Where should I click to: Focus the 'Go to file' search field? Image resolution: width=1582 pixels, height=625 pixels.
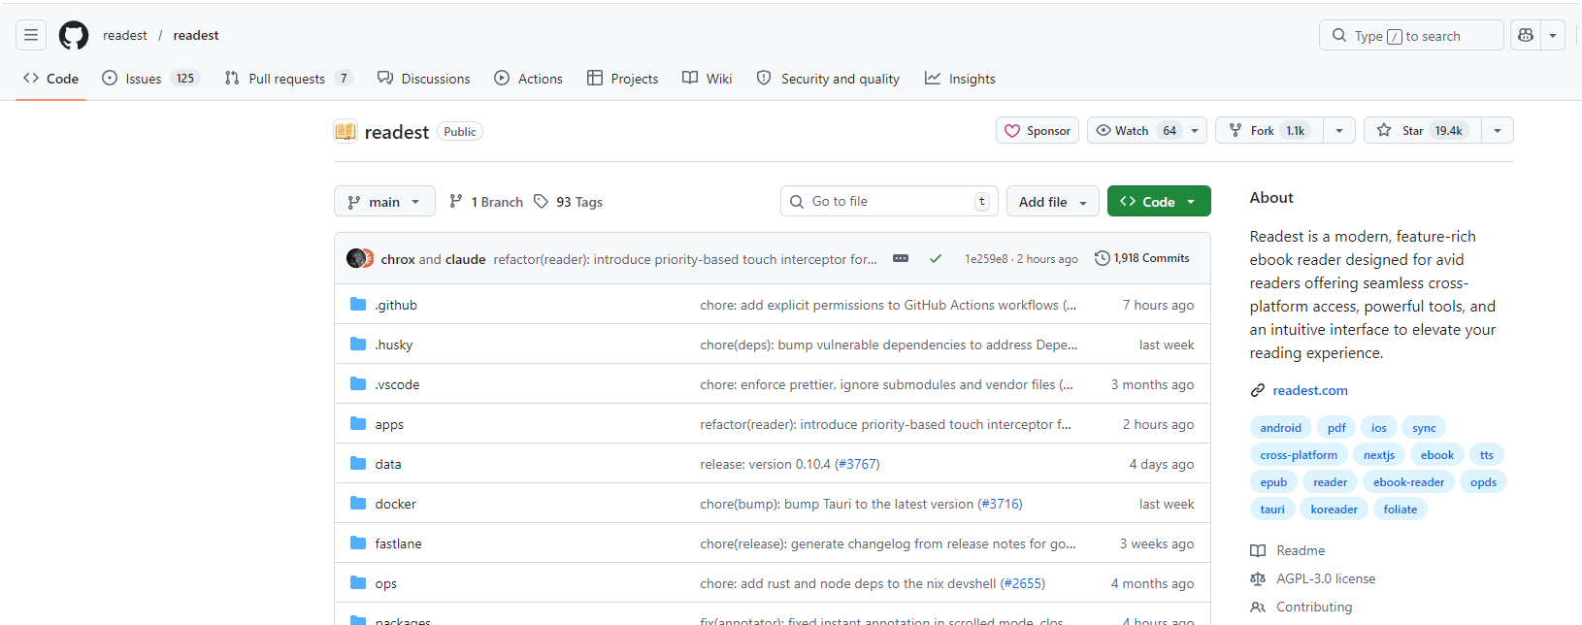(888, 201)
